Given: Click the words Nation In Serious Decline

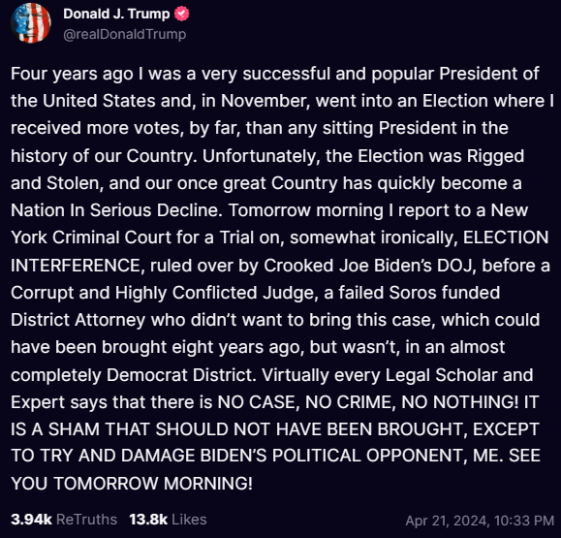Looking at the screenshot, I should tap(116, 210).
